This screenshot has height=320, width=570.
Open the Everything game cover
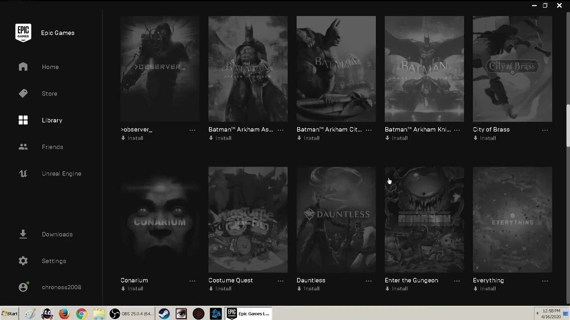(513, 220)
